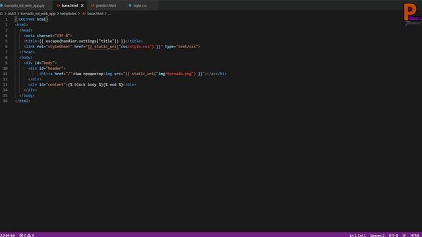Click the base.html breadcrumb item

[95, 13]
